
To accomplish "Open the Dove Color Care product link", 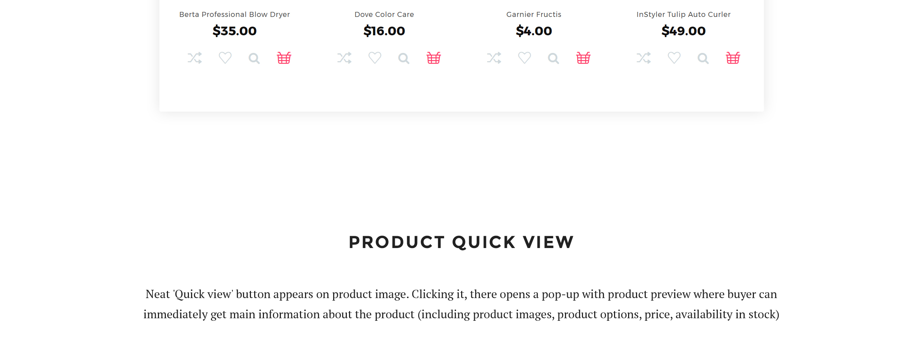I will [384, 14].
